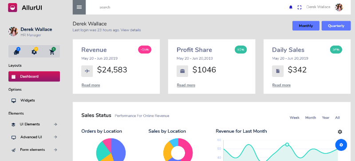This screenshot has height=161, width=355.
Task: Open Read more in Daily Sales card
Action: point(281,85)
